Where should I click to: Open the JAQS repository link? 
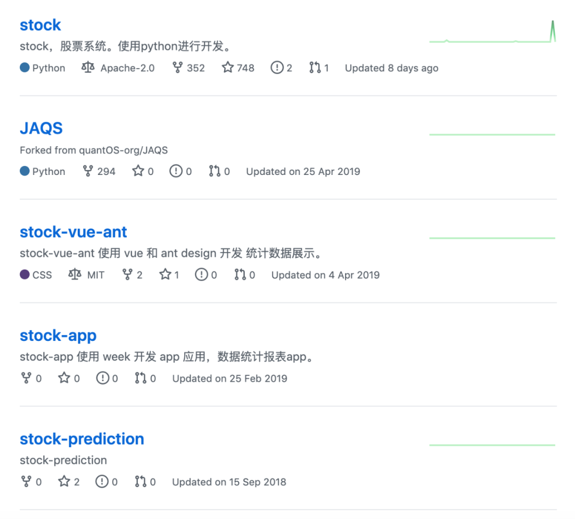41,128
